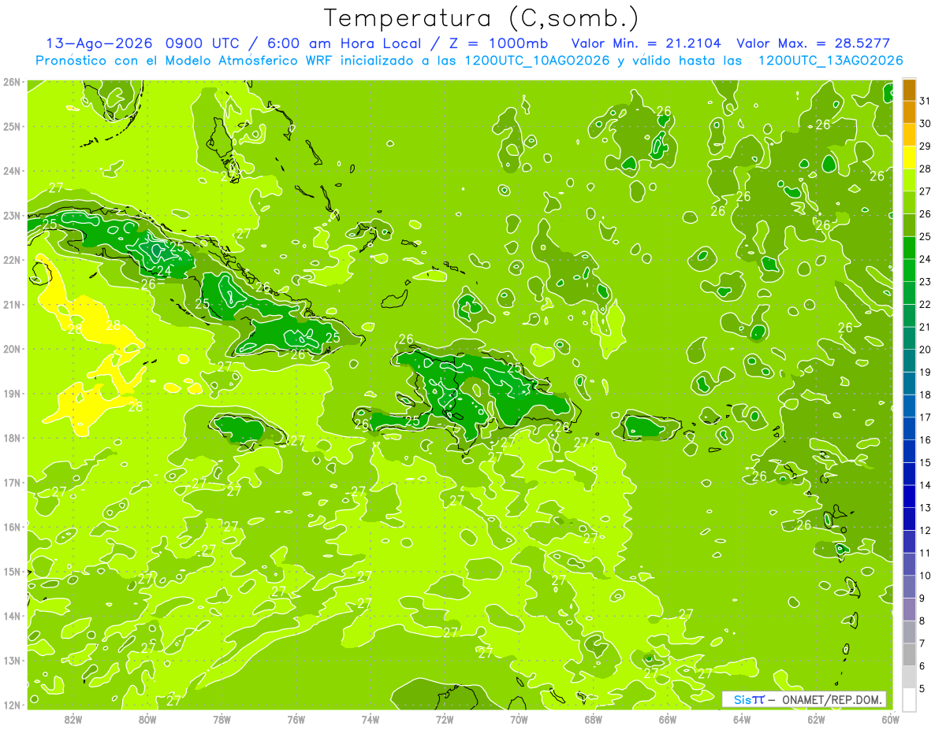Screen dimensions: 946x730
Task: Click the '1200UTC_13AGO2026' valid-until time
Action: [x=830, y=61]
